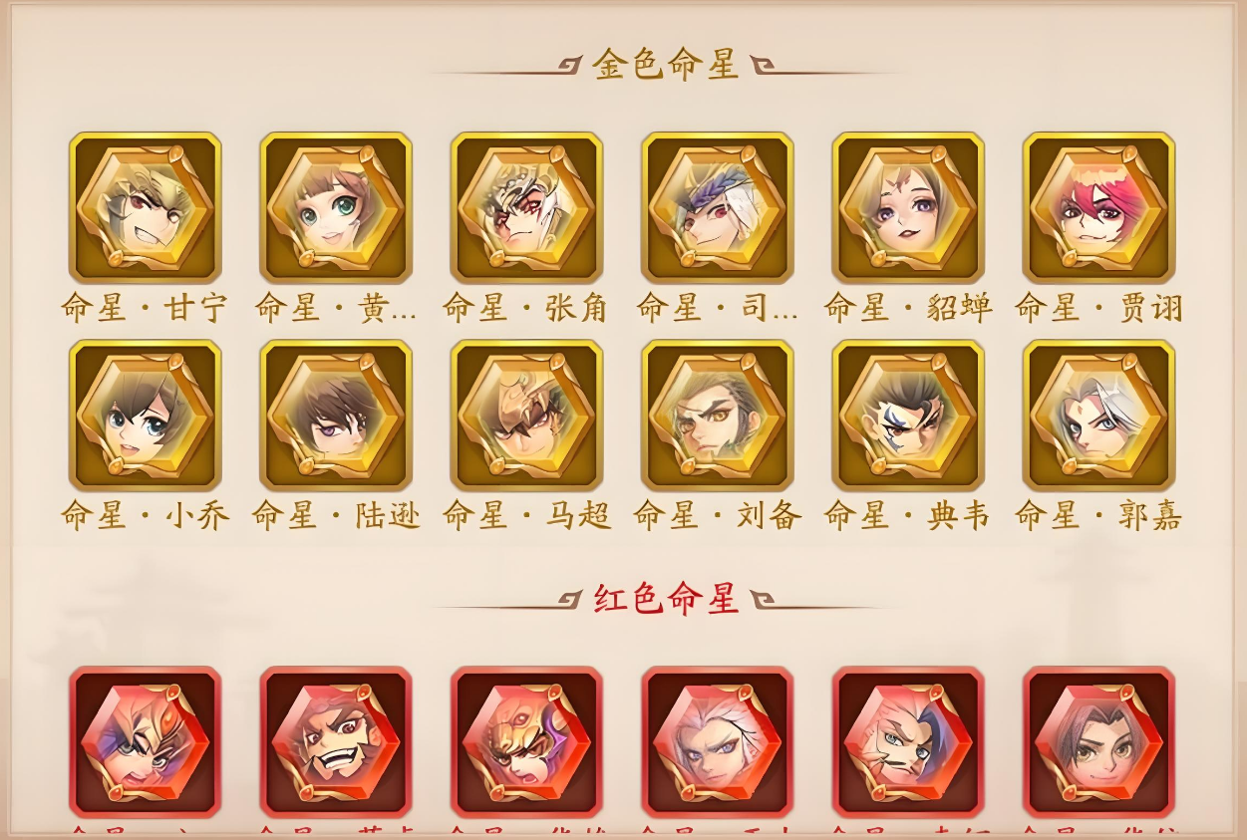Click the 命星·刘备 text label

718,515
